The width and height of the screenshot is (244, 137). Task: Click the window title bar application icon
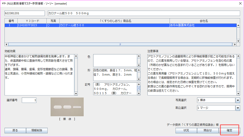4,4
